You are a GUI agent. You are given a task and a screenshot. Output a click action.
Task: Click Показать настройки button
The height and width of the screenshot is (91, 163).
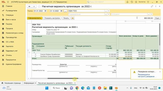pos(52,18)
